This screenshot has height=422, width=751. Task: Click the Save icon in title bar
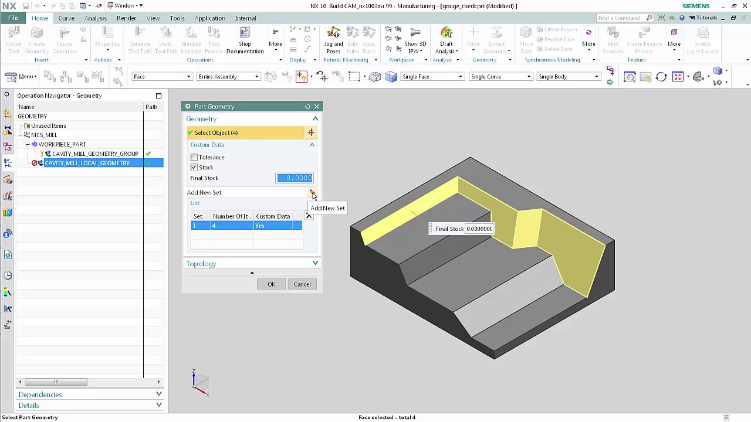click(x=26, y=6)
